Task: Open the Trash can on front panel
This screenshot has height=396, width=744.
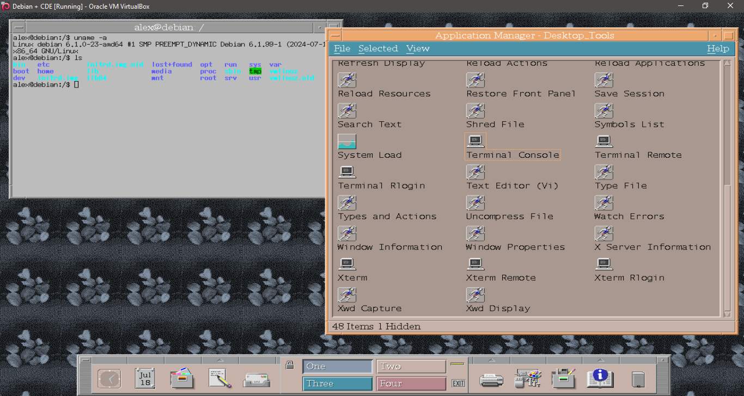Action: point(638,379)
